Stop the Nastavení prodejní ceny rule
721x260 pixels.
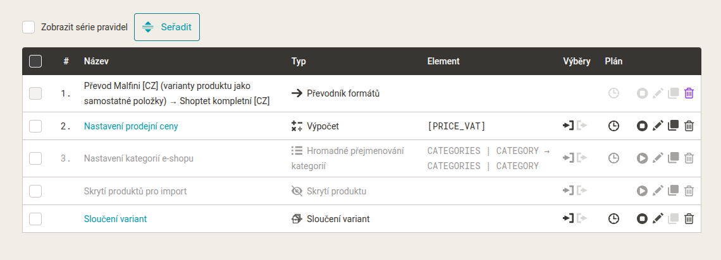(x=642, y=126)
